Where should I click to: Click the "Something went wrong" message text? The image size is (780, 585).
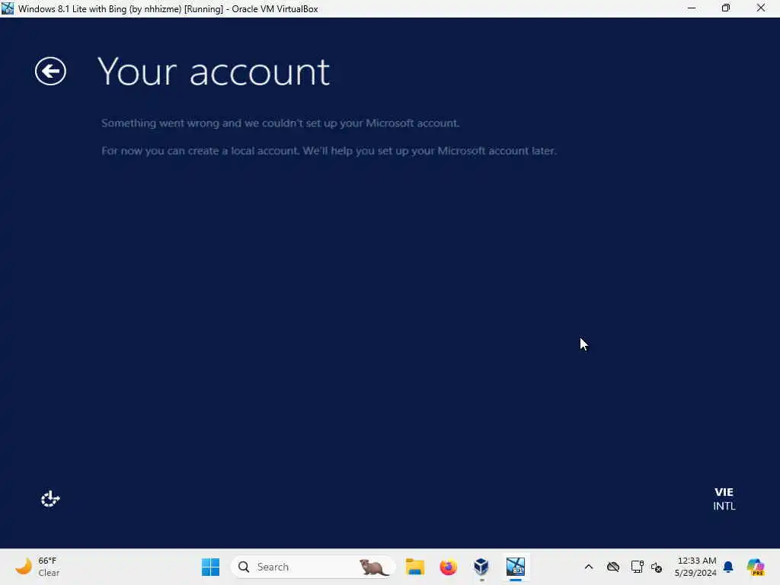pyautogui.click(x=280, y=123)
